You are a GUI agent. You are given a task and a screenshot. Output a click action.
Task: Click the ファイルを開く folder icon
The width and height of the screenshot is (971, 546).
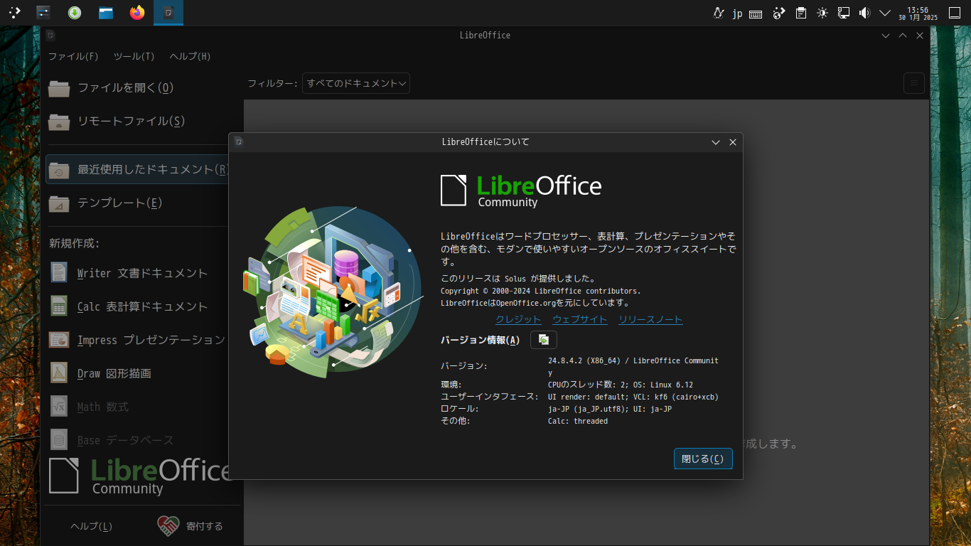point(59,88)
